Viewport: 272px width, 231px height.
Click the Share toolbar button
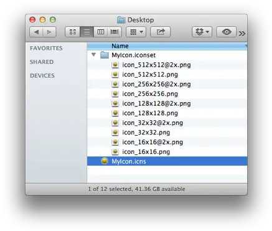point(160,32)
